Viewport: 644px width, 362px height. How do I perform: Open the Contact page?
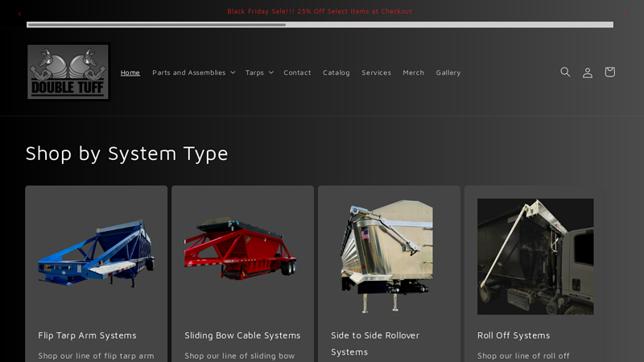(x=297, y=72)
